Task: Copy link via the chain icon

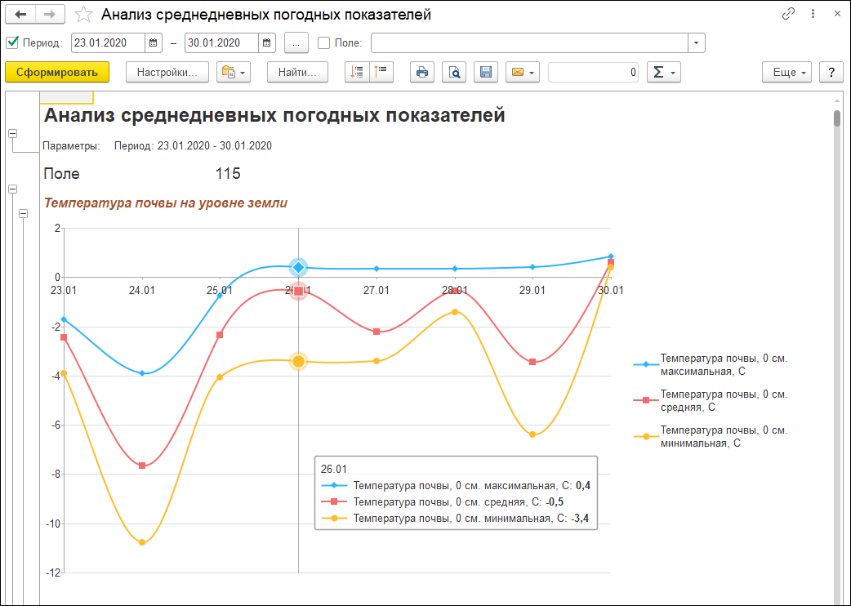Action: (x=788, y=14)
